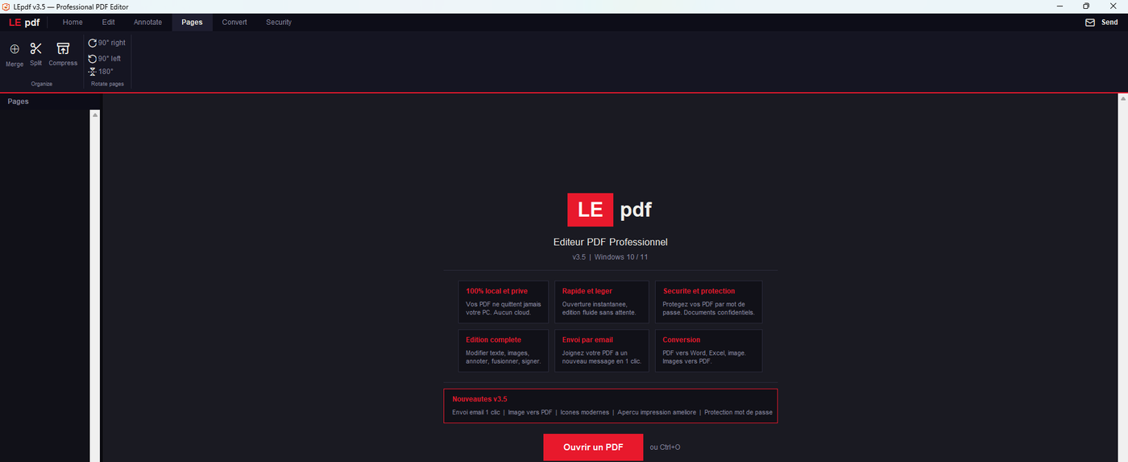
Task: Click the 'Edition complete' card
Action: (504, 351)
